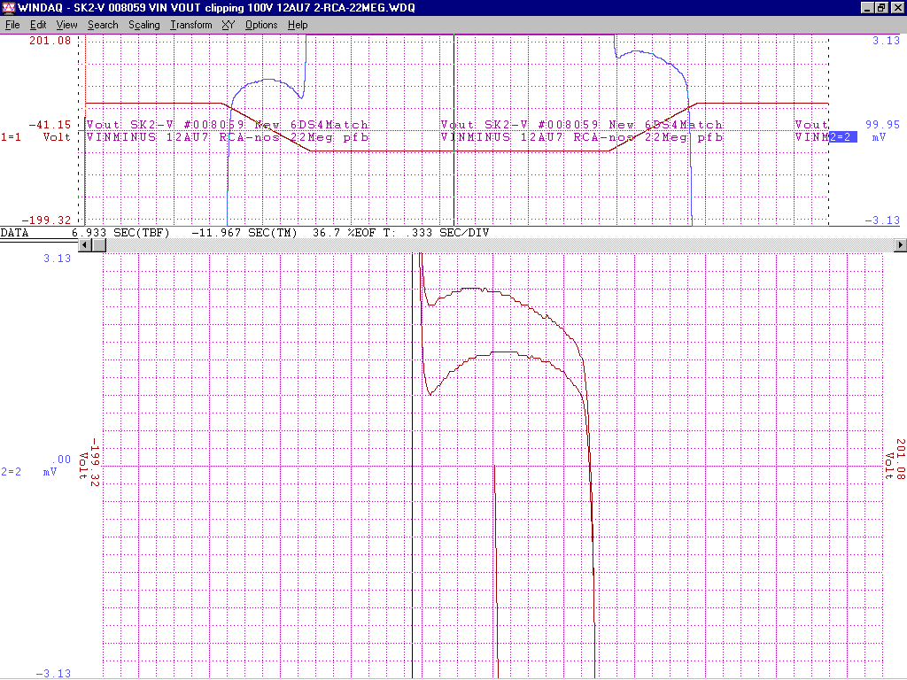Restore down the WinDaq window
The image size is (907, 680).
coord(881,8)
